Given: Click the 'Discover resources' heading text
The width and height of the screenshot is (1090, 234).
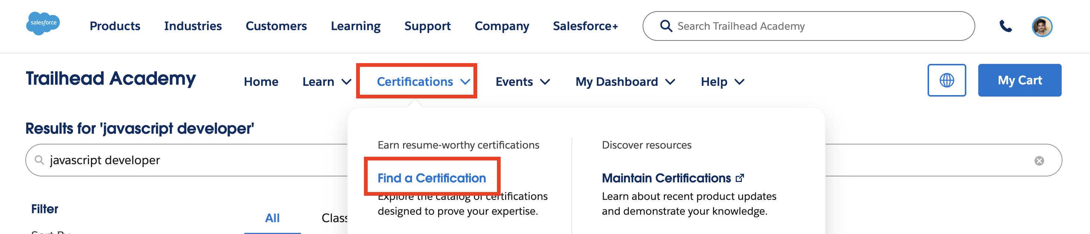Looking at the screenshot, I should 647,145.
